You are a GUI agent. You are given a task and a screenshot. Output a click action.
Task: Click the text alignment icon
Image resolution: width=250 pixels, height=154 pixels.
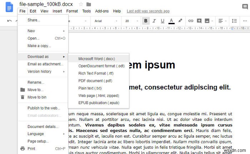(220, 21)
